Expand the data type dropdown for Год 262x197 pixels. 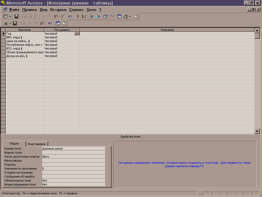pos(77,34)
